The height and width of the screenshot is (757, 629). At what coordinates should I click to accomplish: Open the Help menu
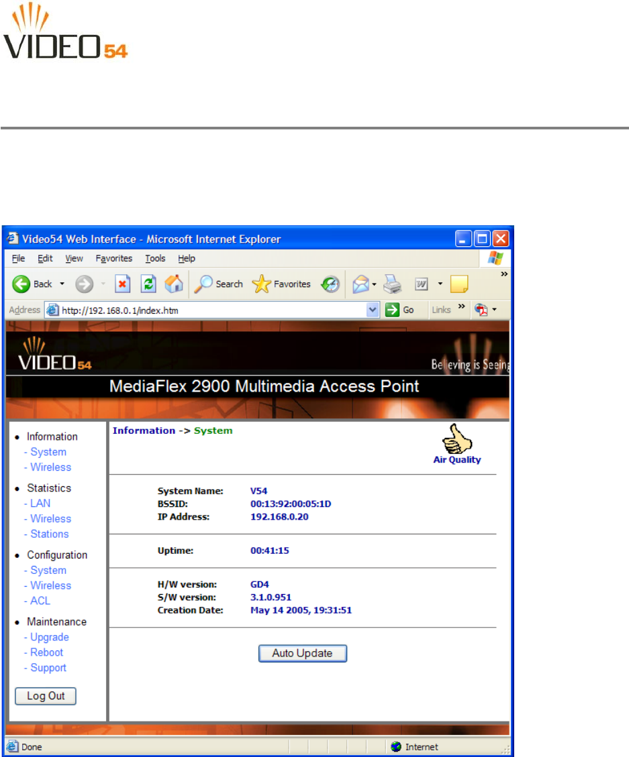pyautogui.click(x=186, y=258)
